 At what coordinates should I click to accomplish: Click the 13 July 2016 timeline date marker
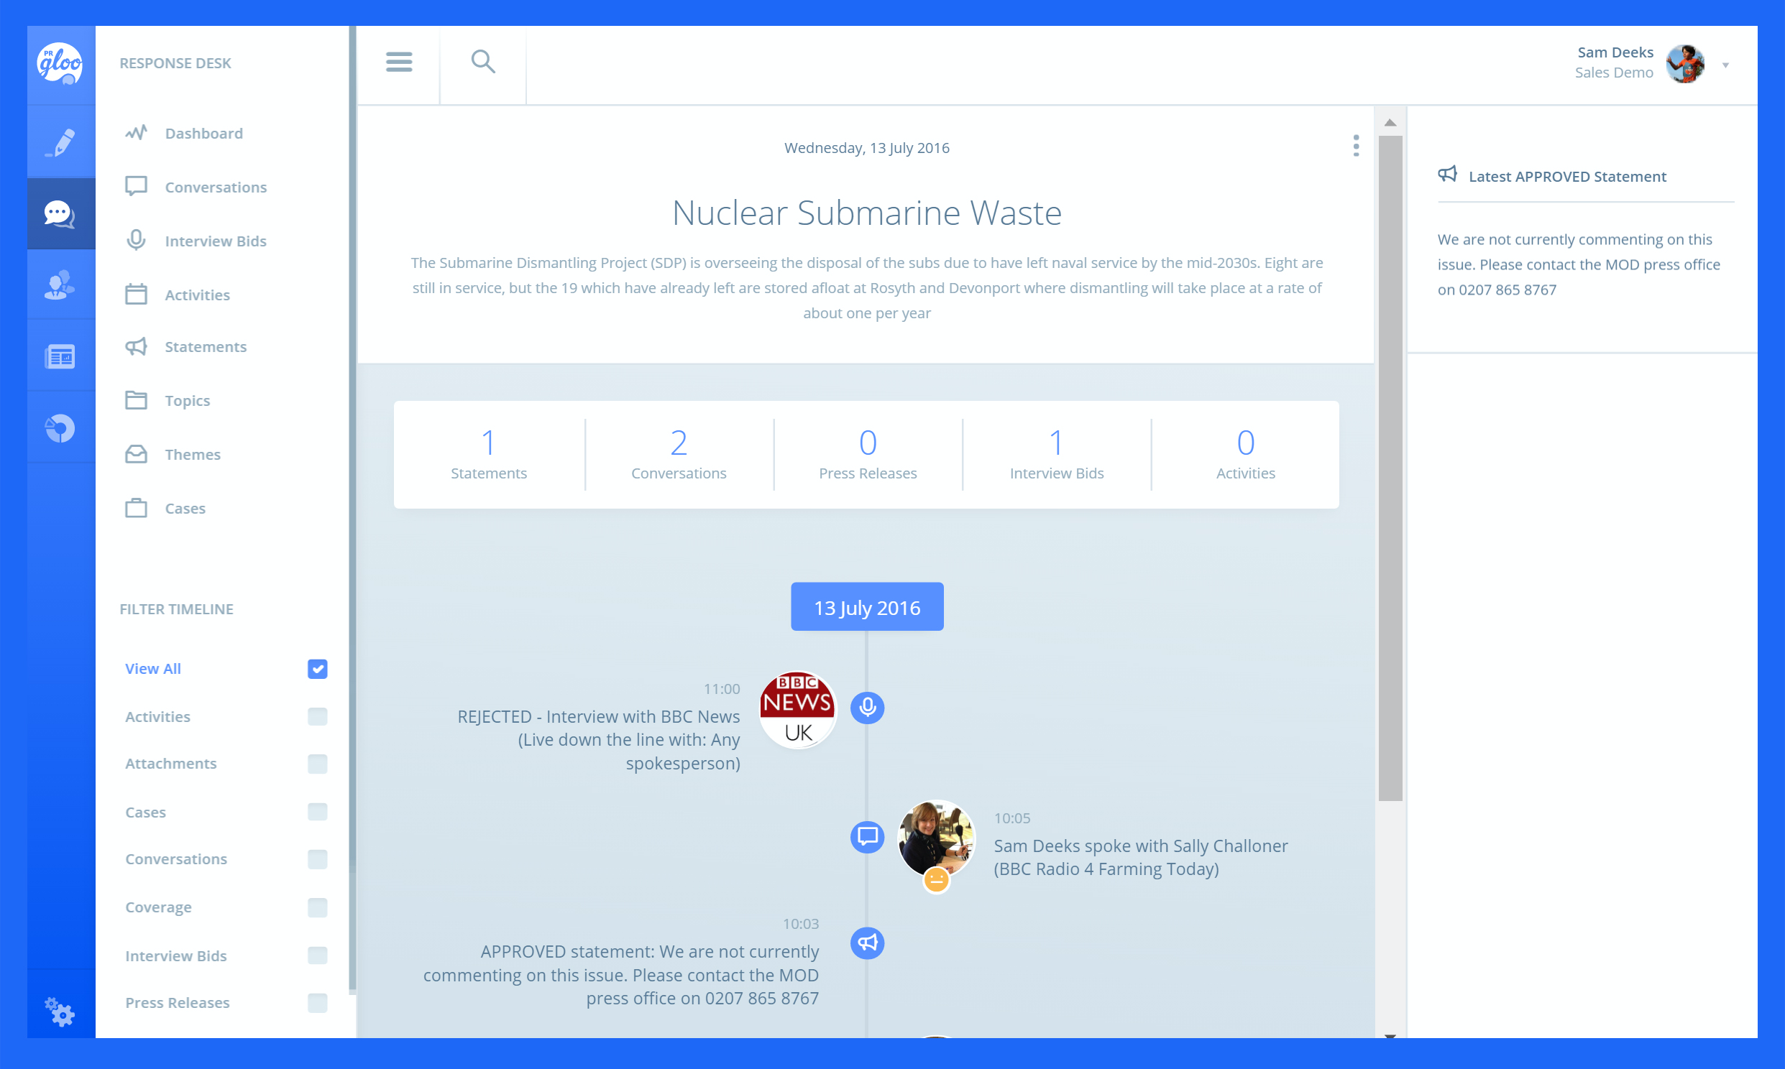click(x=867, y=606)
